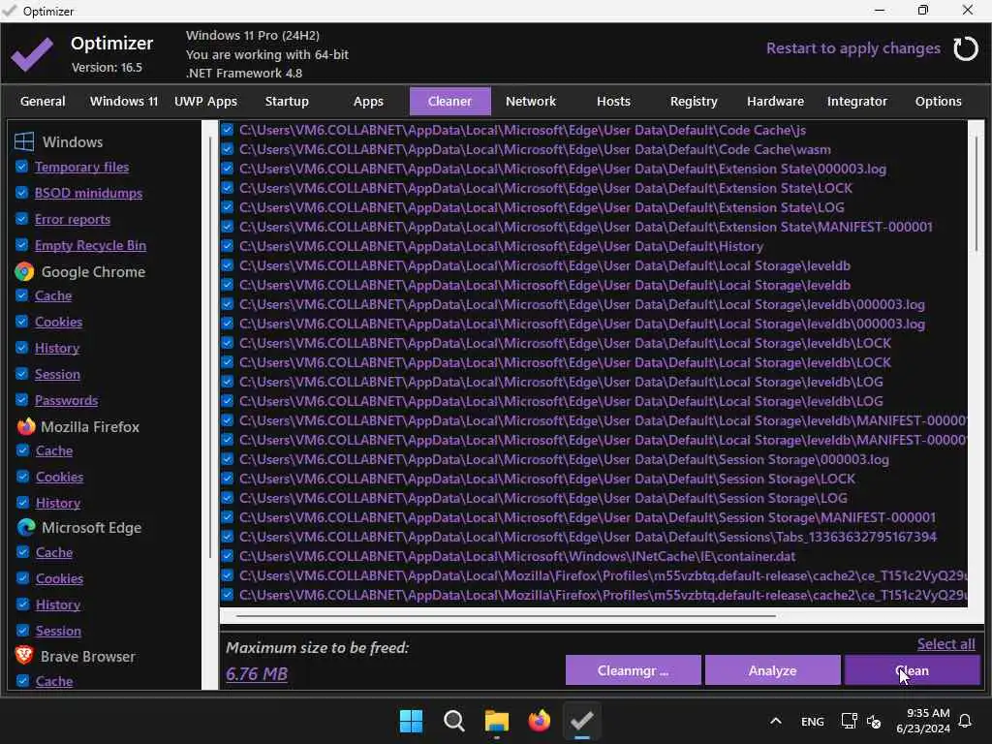Click the Microsoft Edge icon in sidebar
This screenshot has height=744, width=992.
tap(26, 527)
